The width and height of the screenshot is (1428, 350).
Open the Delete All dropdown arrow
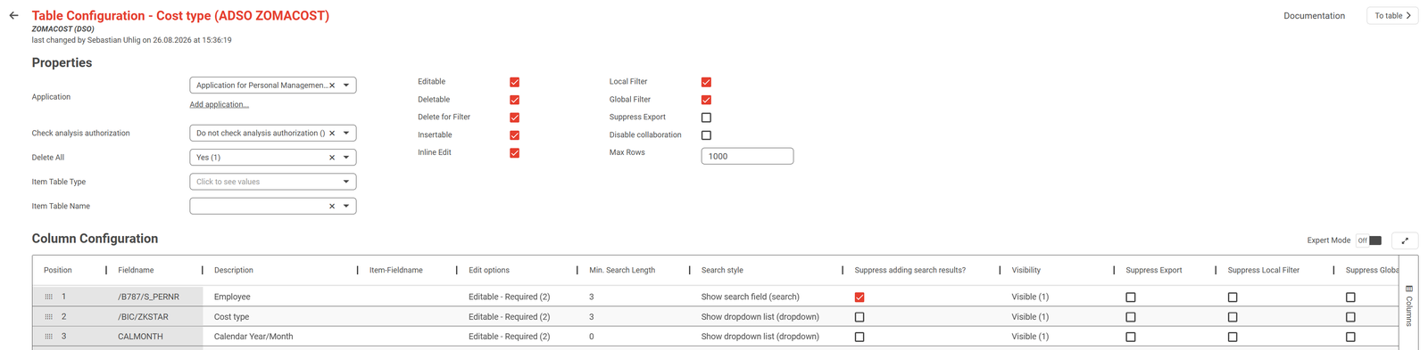(x=346, y=158)
